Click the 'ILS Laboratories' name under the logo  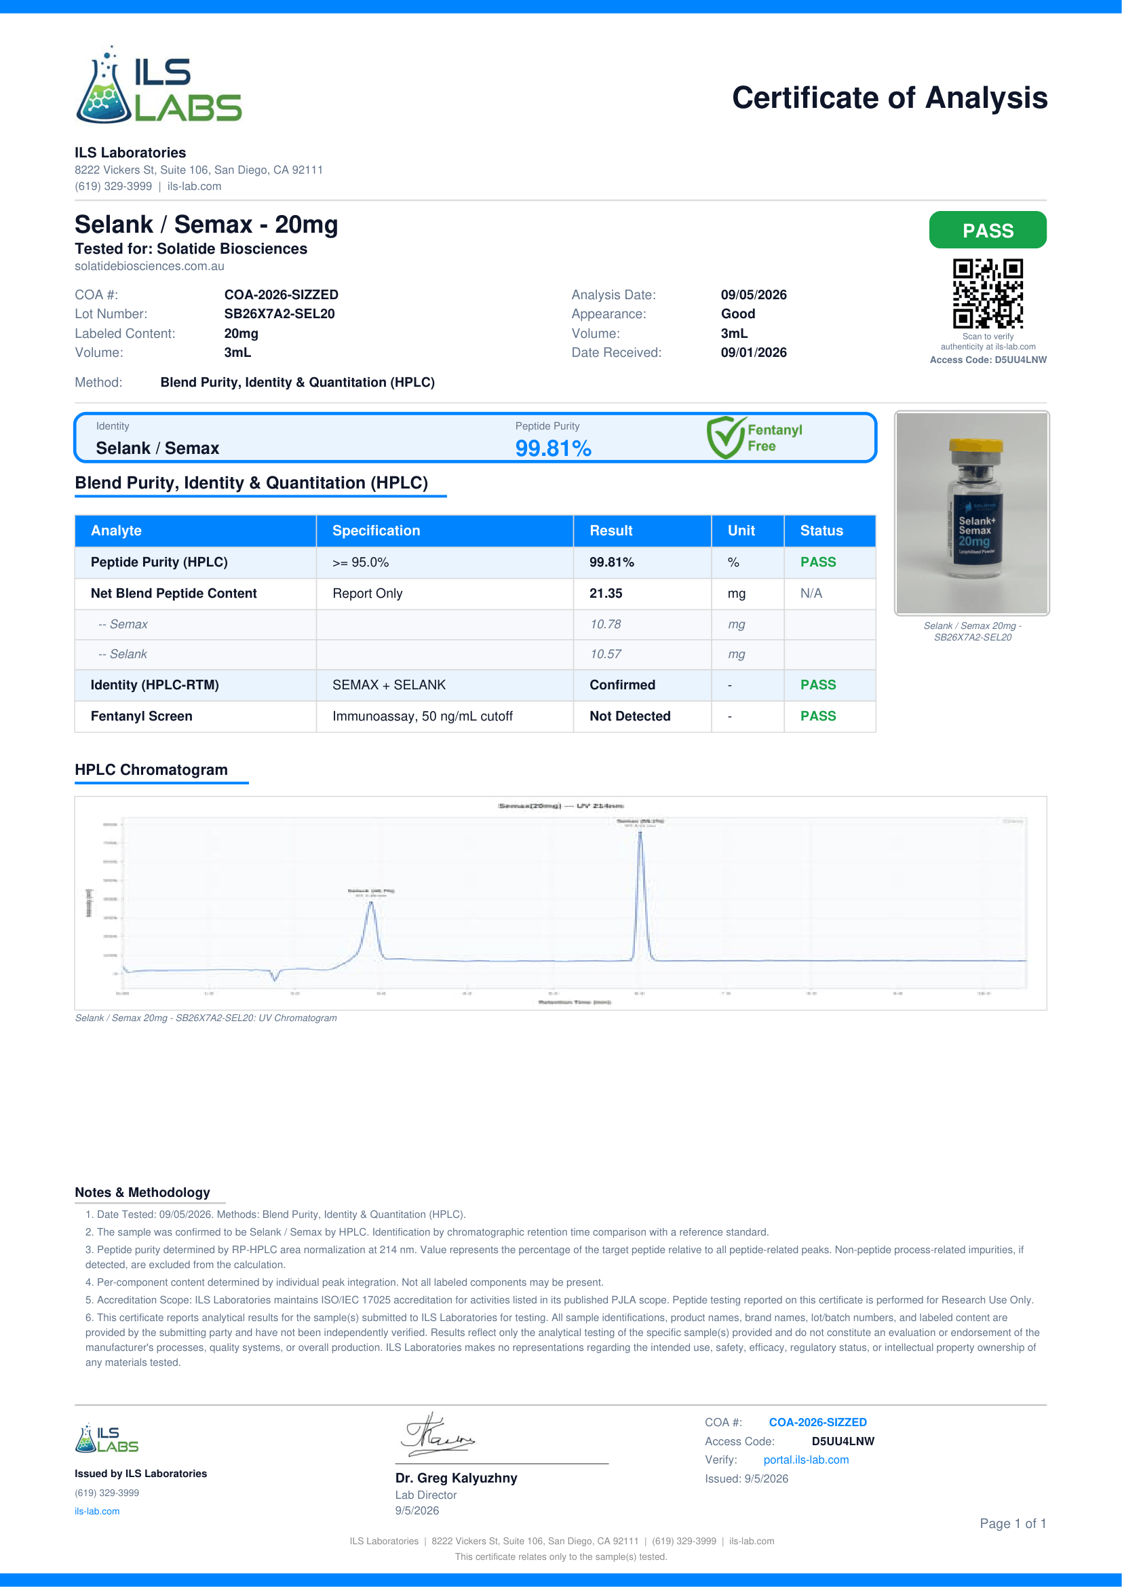coord(130,153)
